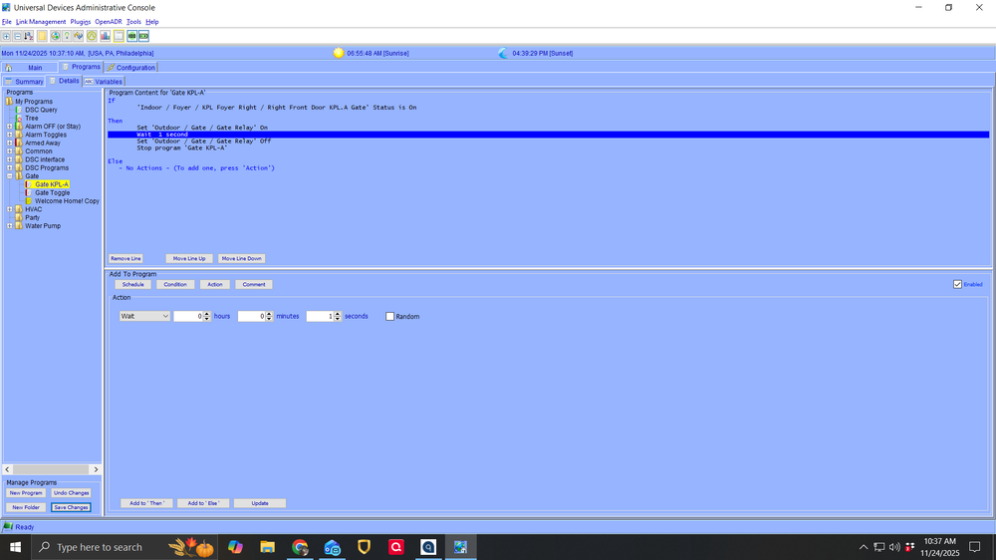Click the bar chart toolbar icon
This screenshot has width=996, height=560.
pos(105,36)
